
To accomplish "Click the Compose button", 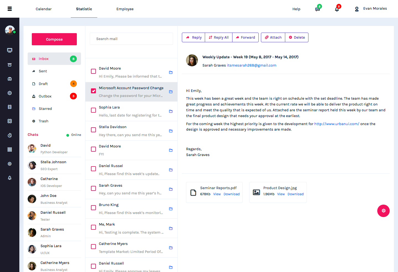I will 54,39.
